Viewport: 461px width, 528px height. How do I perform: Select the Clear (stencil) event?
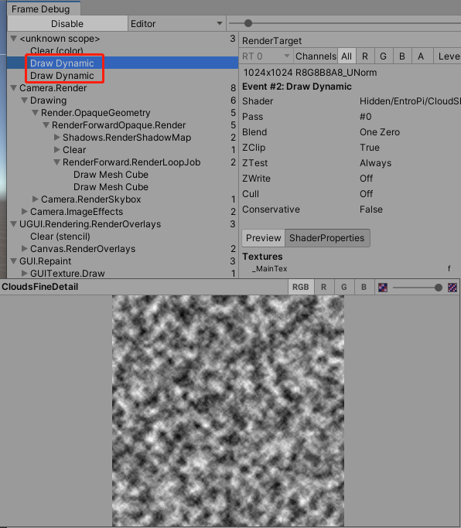click(123, 237)
